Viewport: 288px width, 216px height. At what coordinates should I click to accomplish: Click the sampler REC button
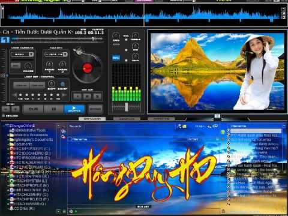[x=16, y=65]
